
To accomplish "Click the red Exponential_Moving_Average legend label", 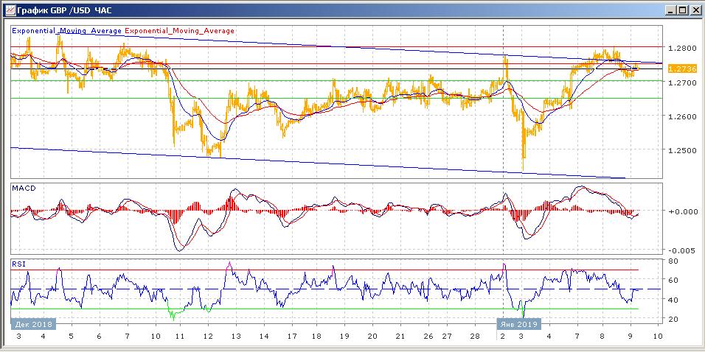I will [180, 31].
